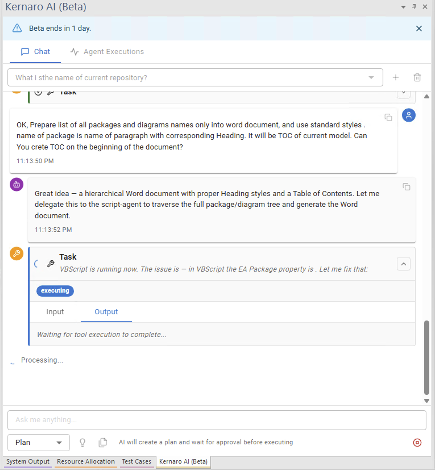The height and width of the screenshot is (470, 435).
Task: Delete the current conversation with trash icon
Action: click(x=417, y=77)
